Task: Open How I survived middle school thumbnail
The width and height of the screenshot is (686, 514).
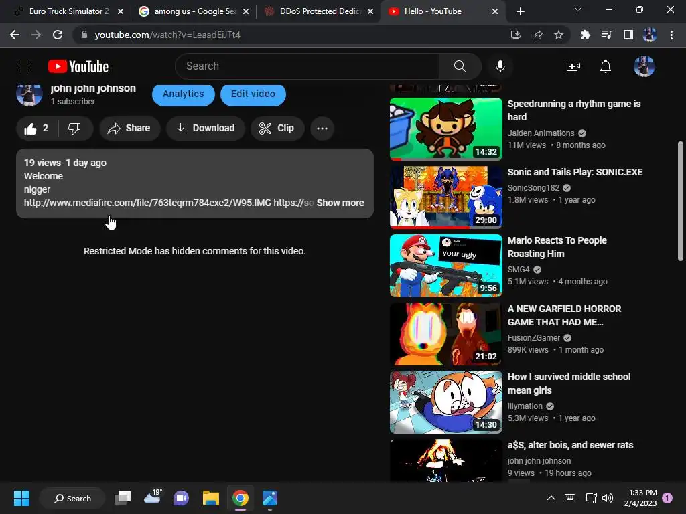Action: [x=445, y=402]
